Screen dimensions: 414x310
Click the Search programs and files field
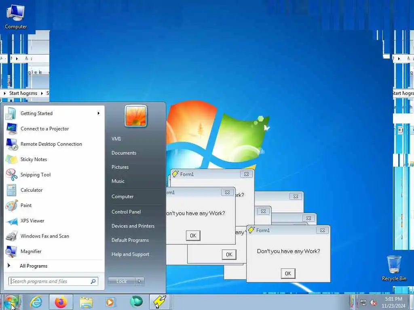tap(53, 281)
